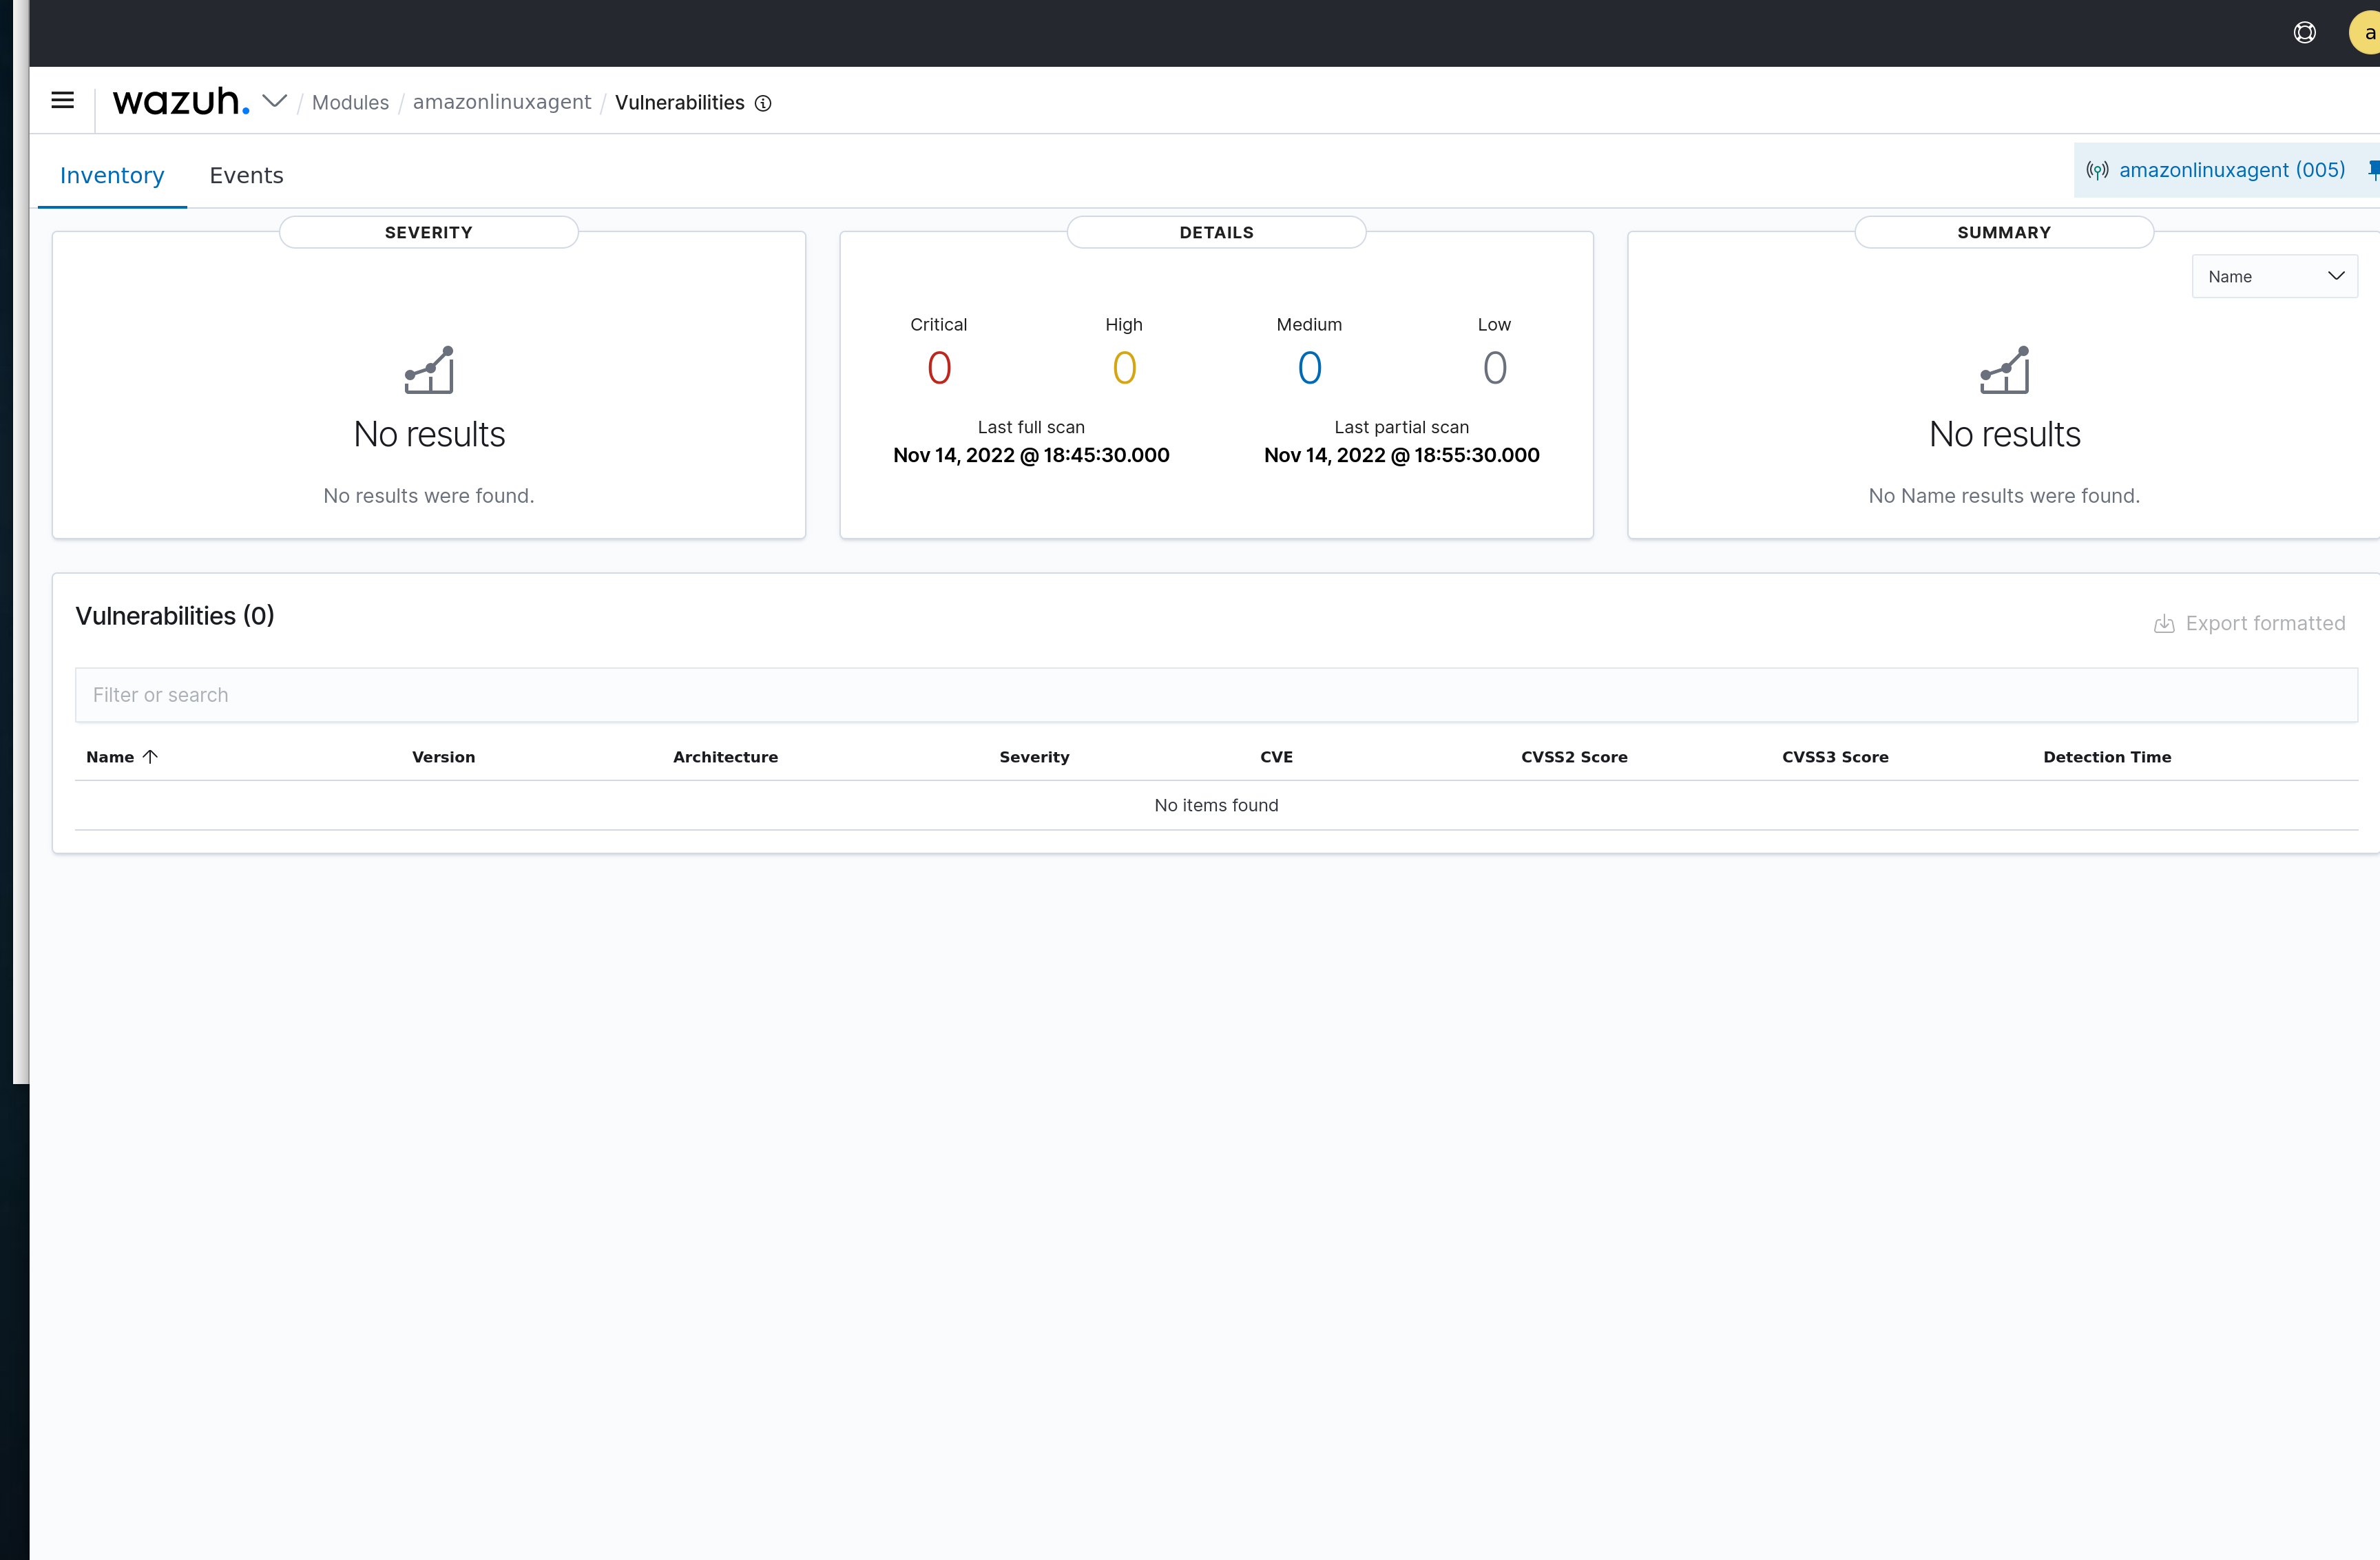
Task: Click the Low count 0
Action: tap(1494, 368)
